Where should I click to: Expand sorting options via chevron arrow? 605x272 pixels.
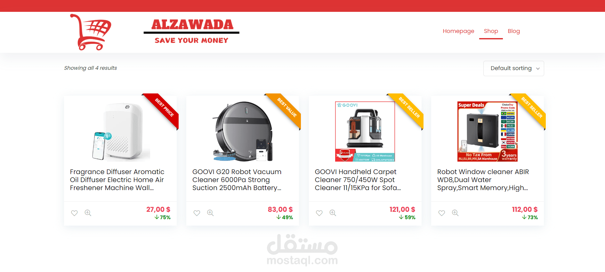tap(538, 69)
